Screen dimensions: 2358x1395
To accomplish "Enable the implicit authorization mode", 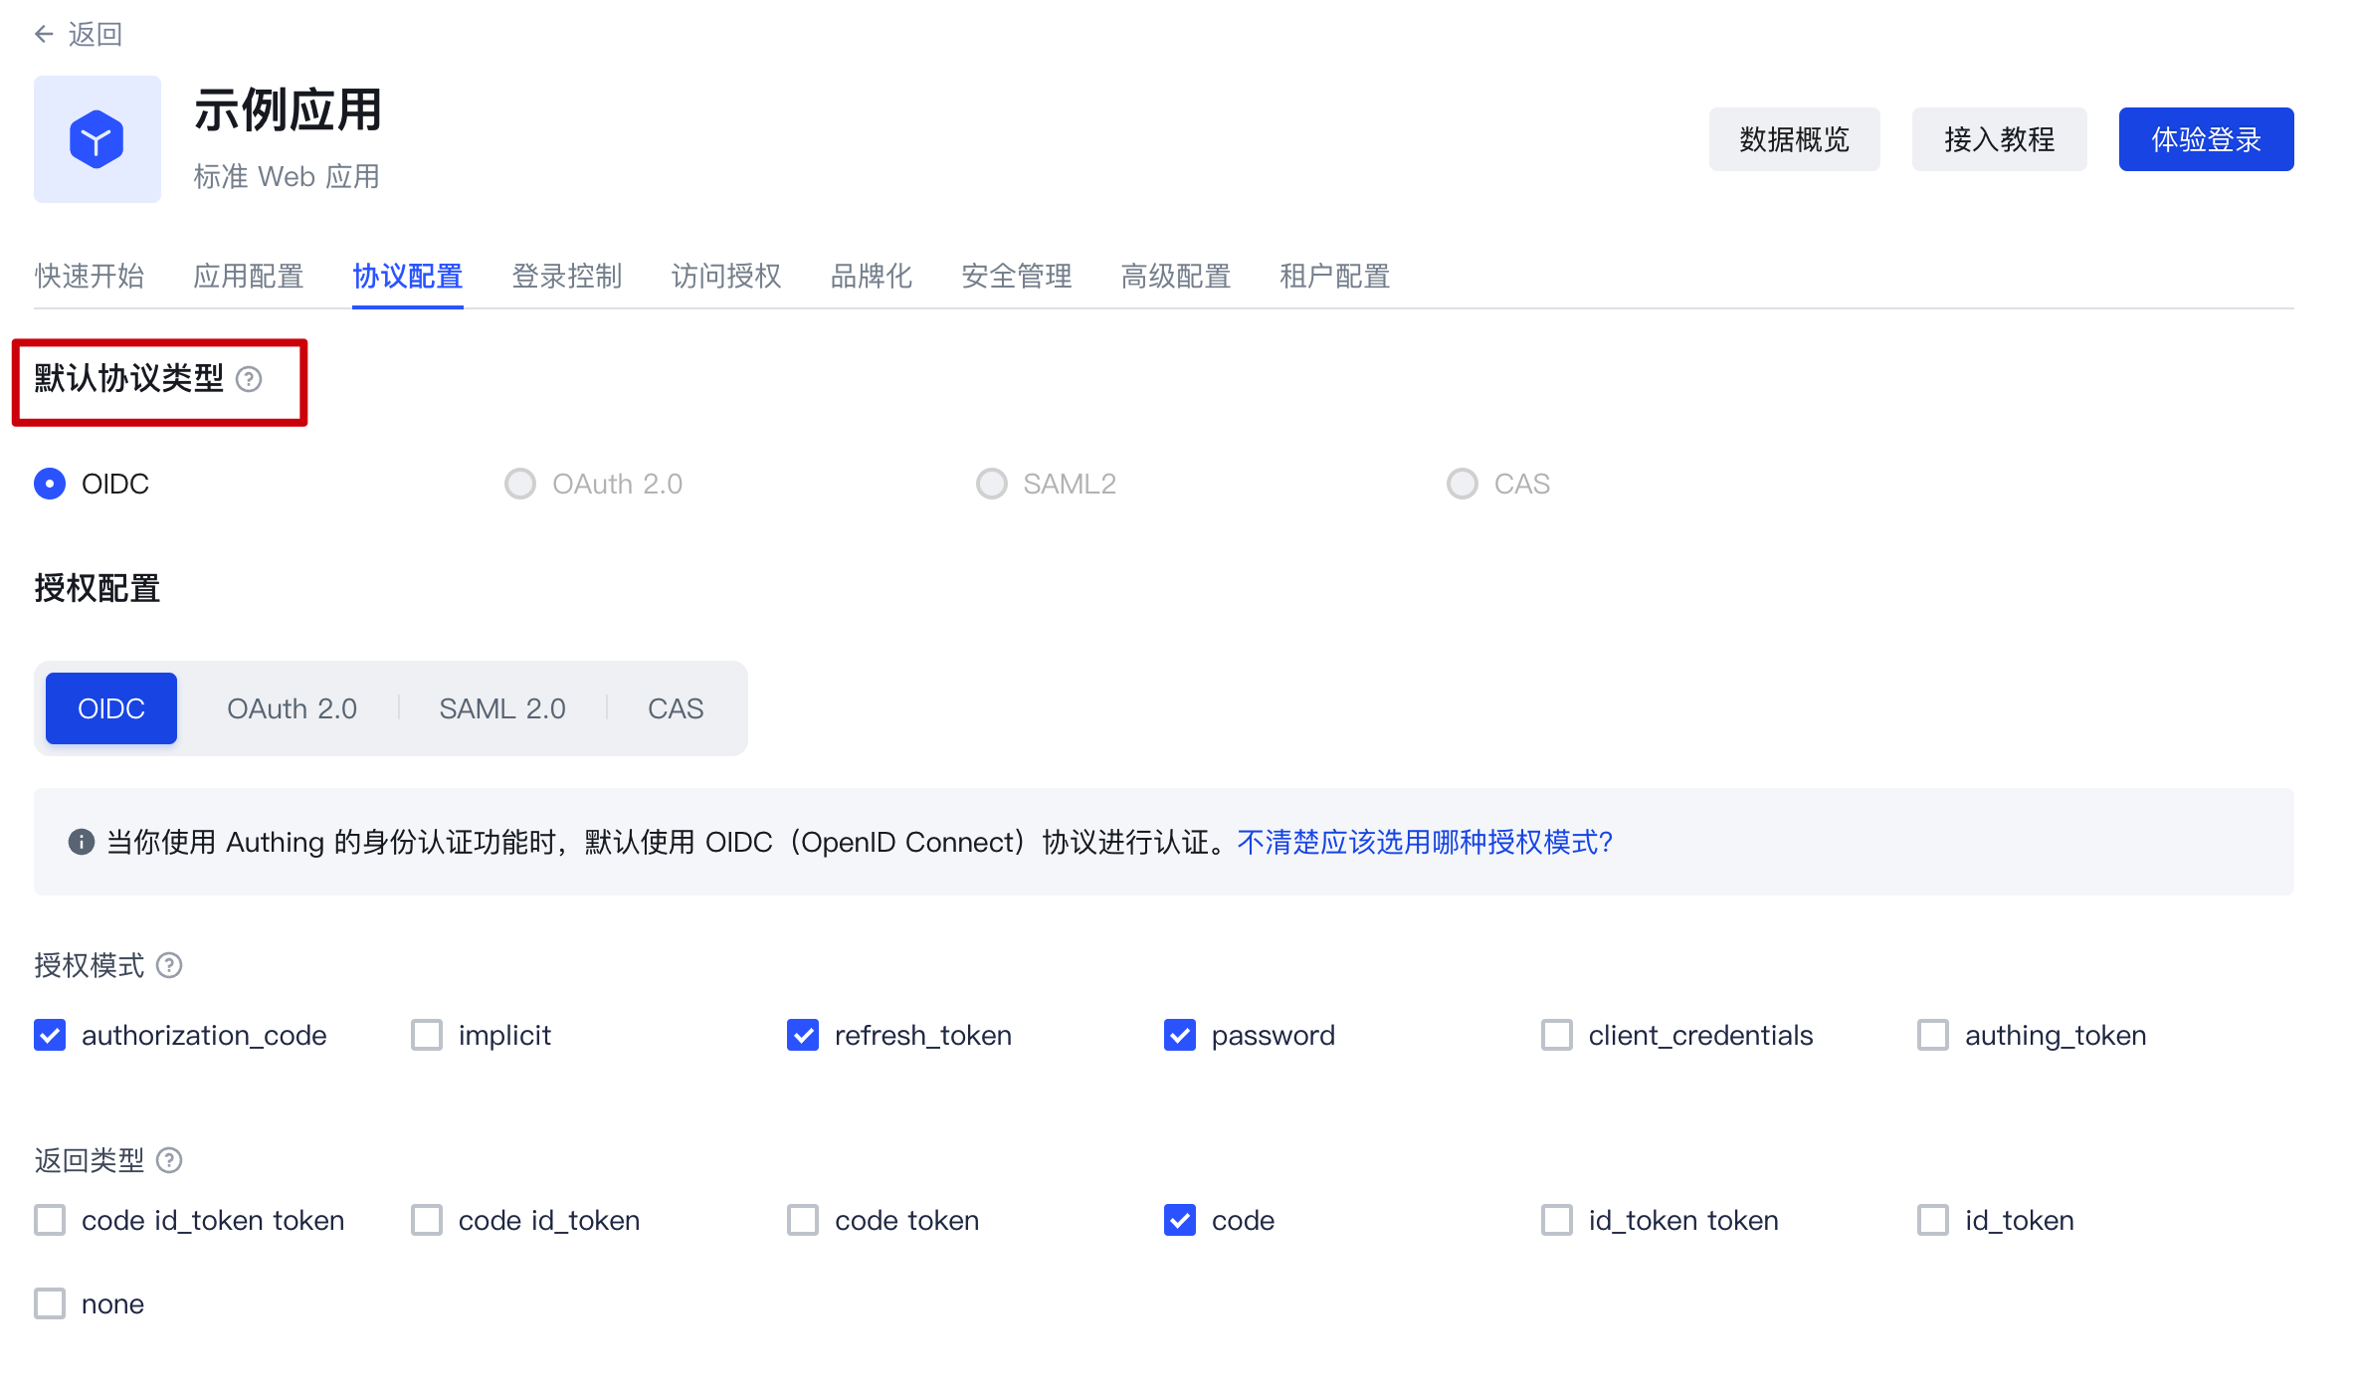I will point(426,1035).
